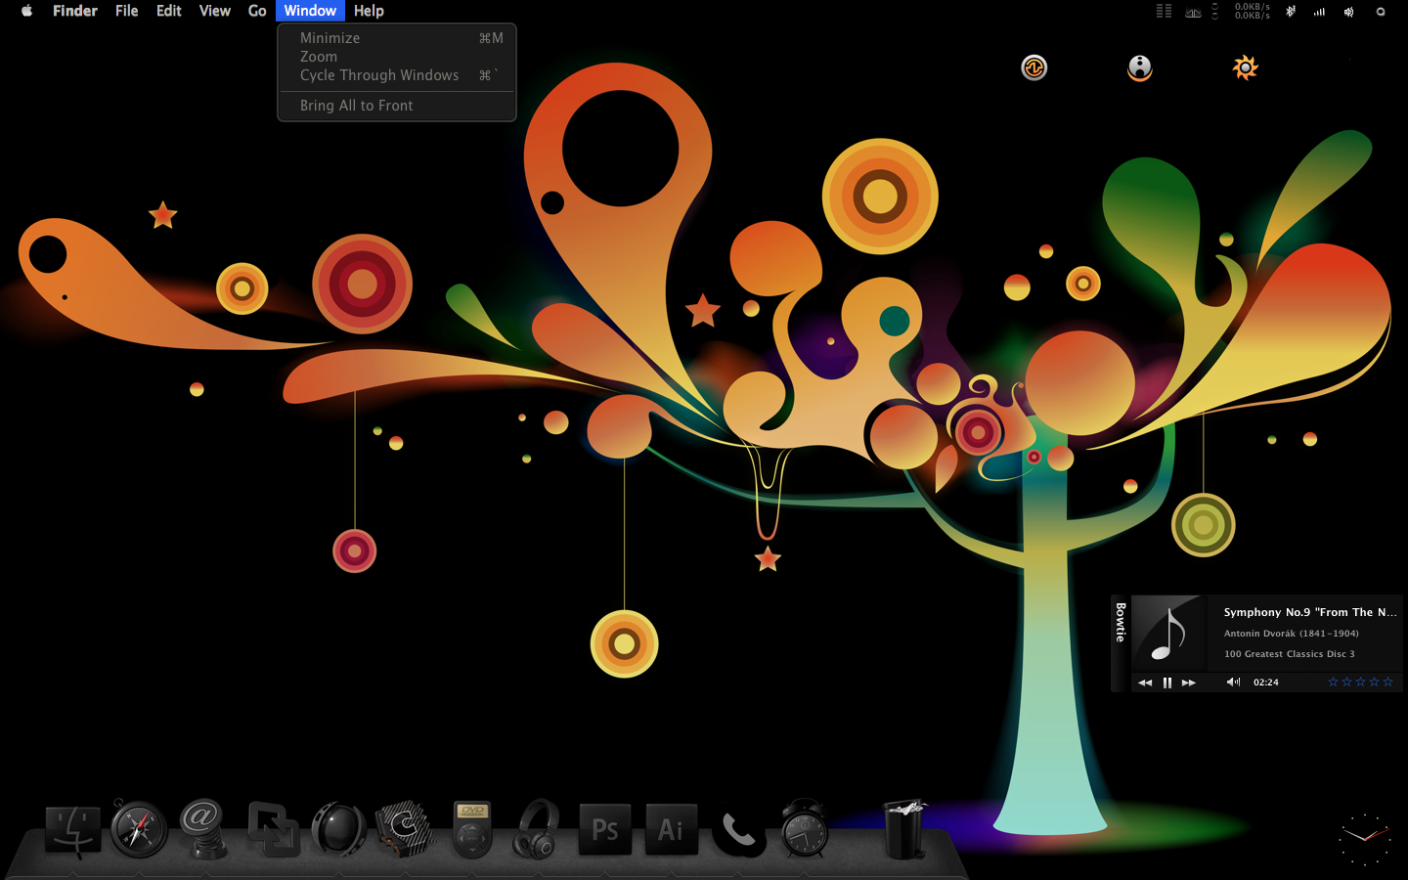The width and height of the screenshot is (1408, 880).
Task: Open the glossy black sphere dock app
Action: (339, 829)
